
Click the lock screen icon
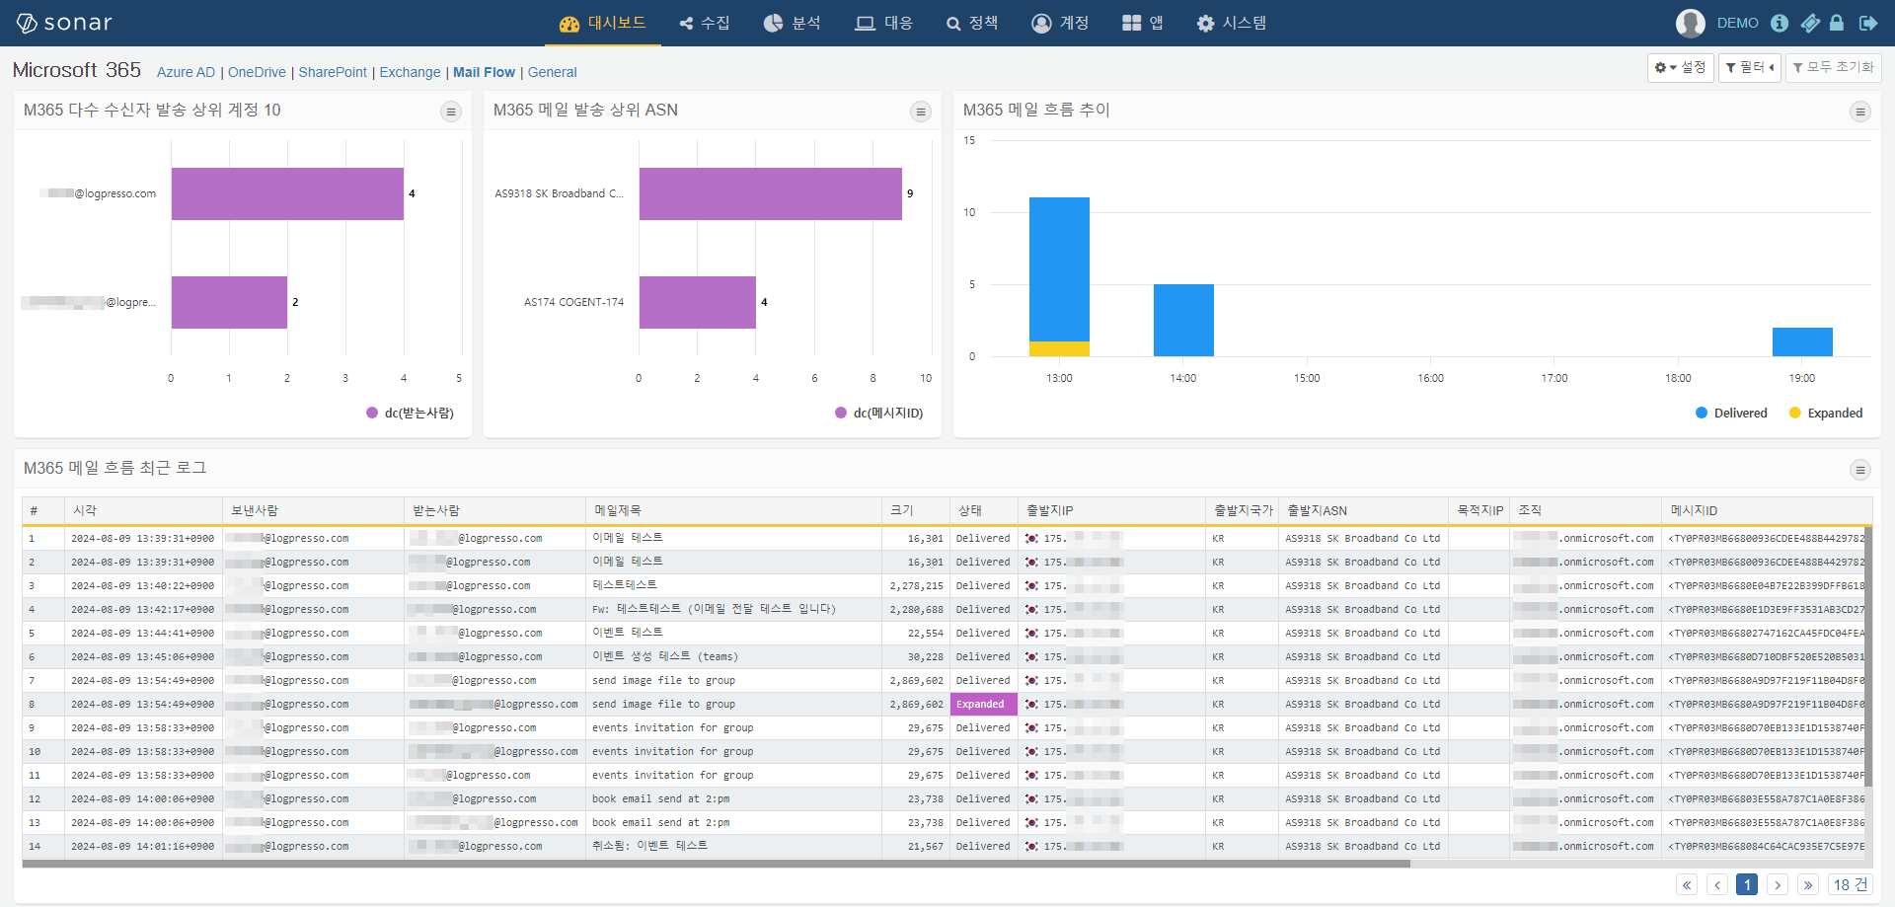1837,23
